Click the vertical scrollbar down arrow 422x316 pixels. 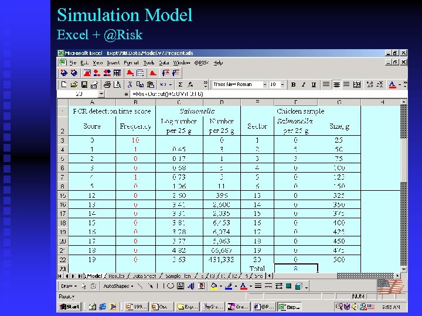click(x=403, y=269)
